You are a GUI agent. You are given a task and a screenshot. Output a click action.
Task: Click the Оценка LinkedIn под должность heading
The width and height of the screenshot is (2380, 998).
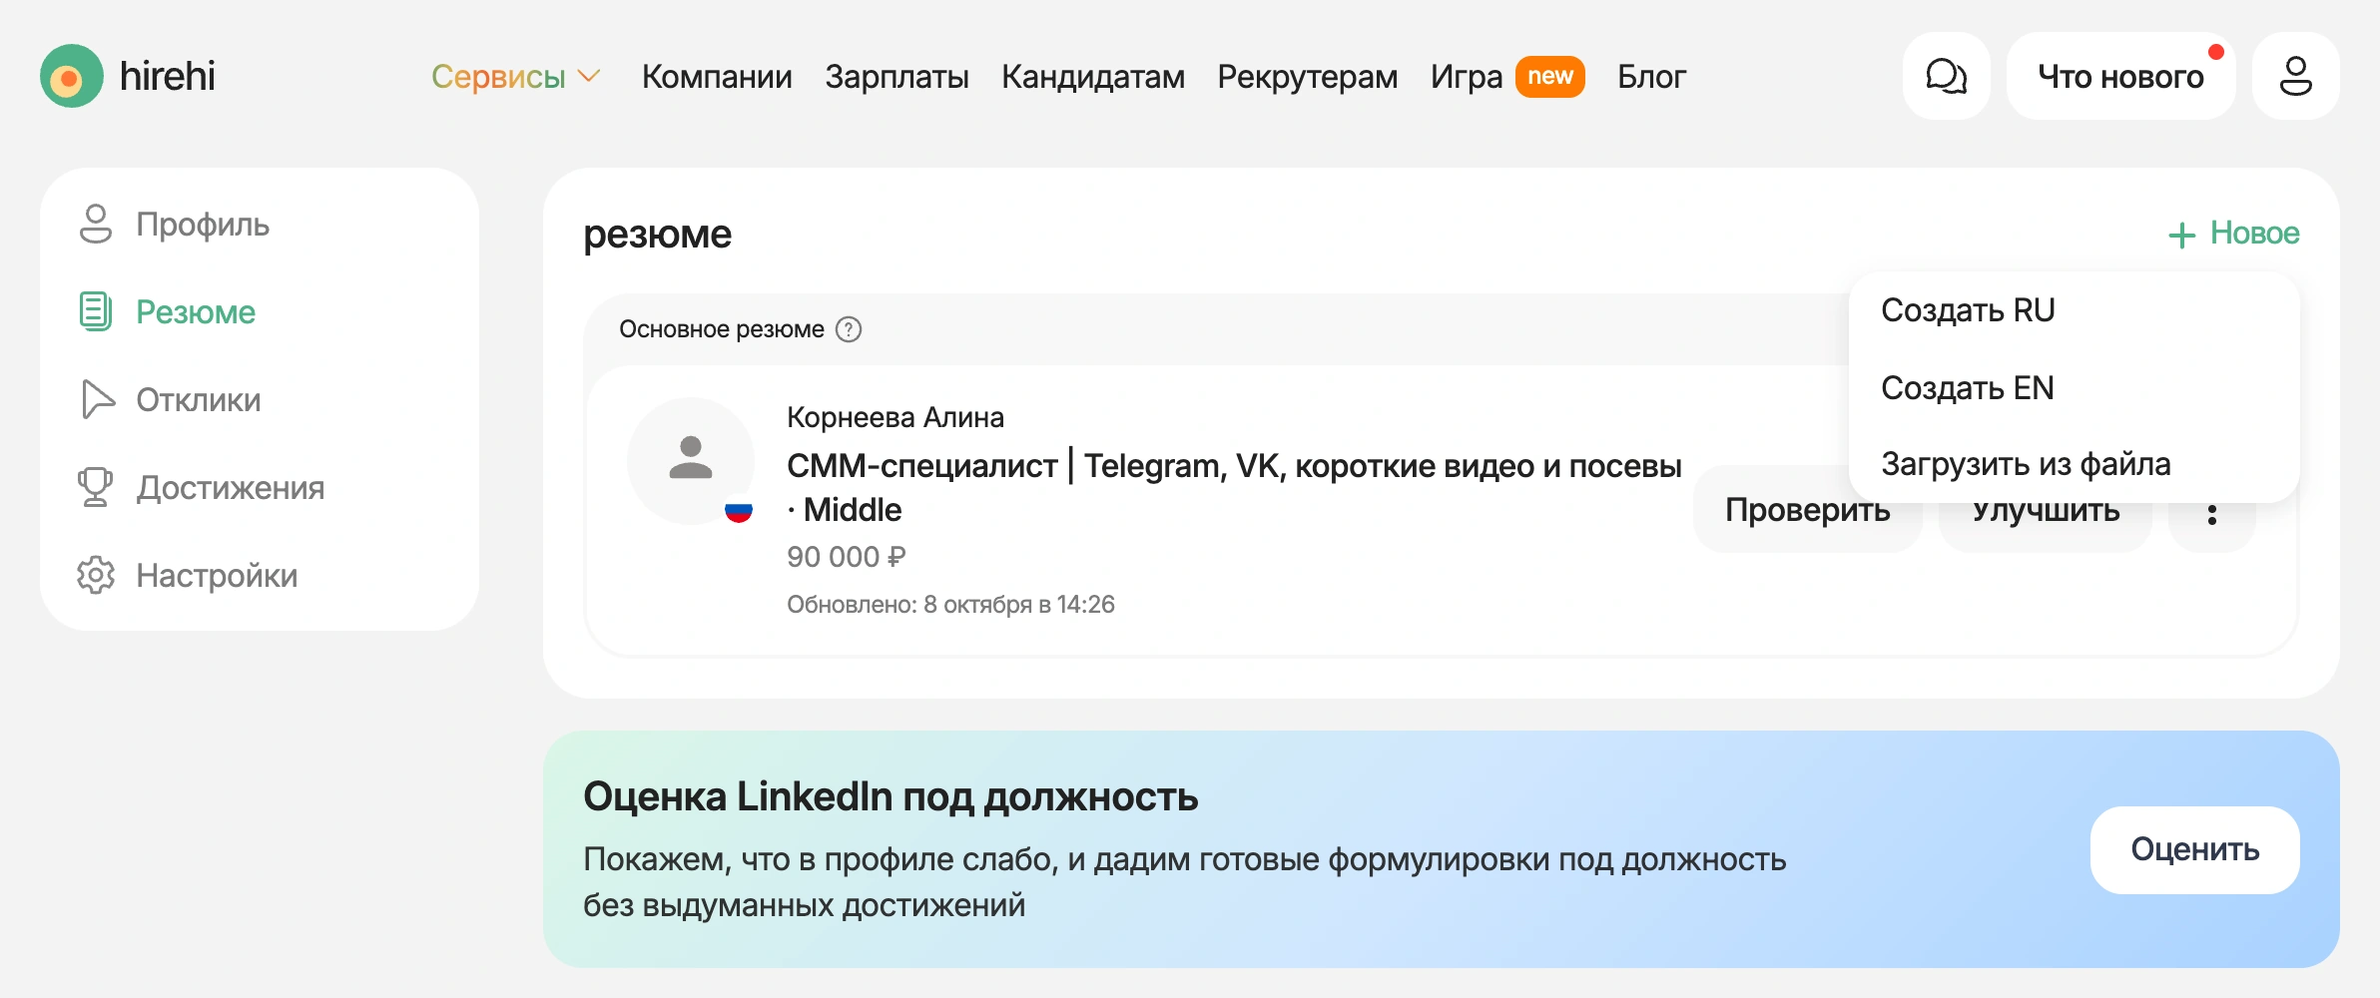point(891,796)
